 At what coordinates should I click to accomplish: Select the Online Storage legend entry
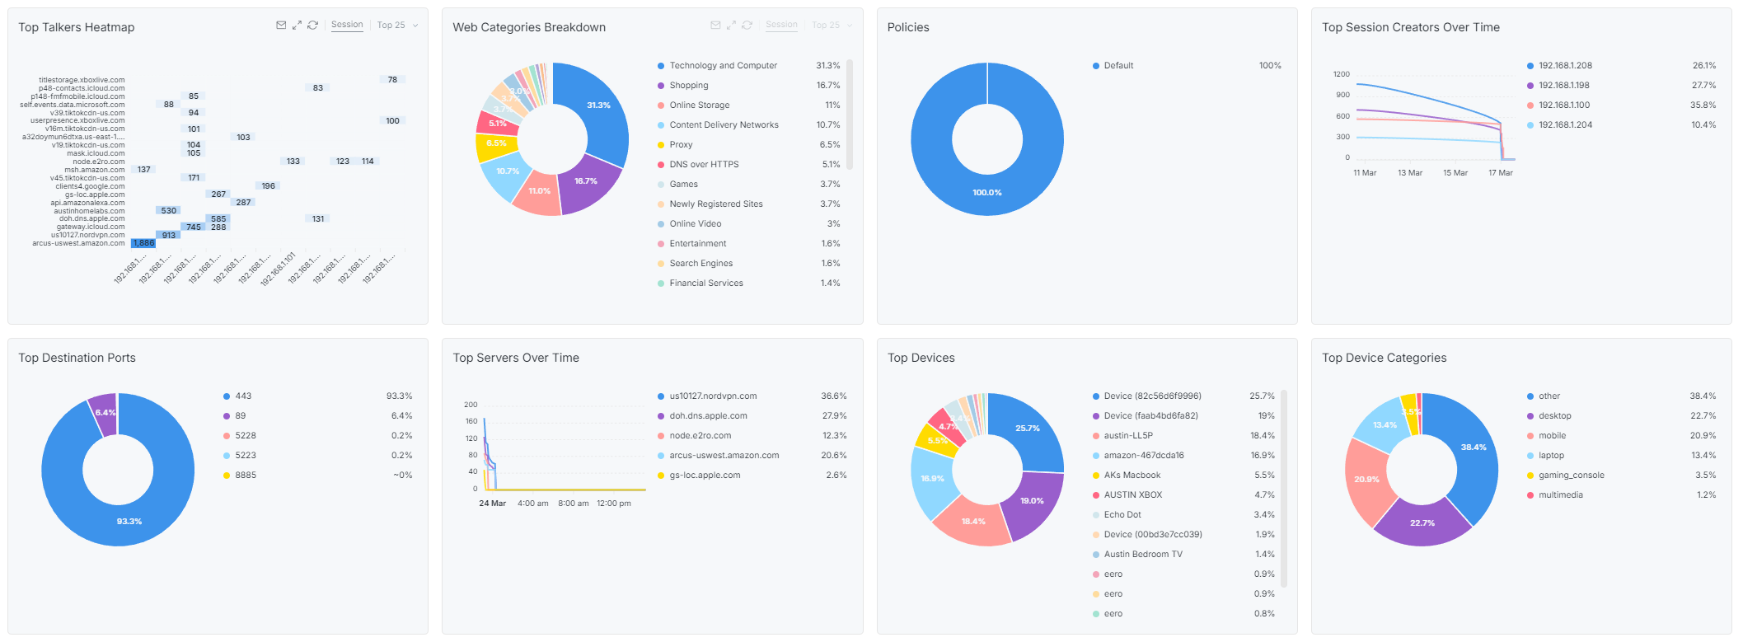[749, 105]
